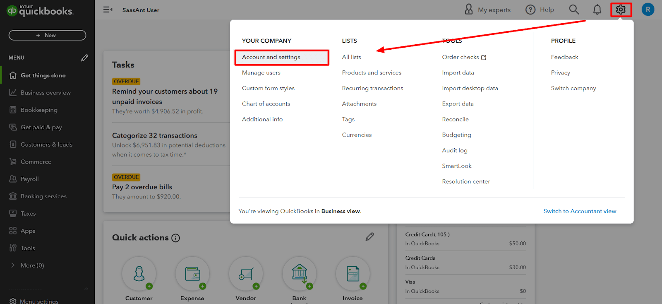
Task: Click the Visa account row
Action: pyautogui.click(x=465, y=287)
